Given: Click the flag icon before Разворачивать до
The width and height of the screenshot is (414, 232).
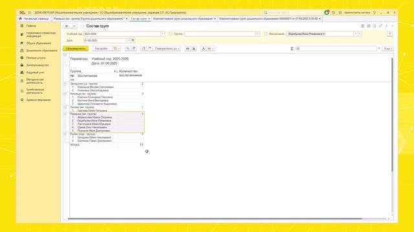Looking at the screenshot, I should click(149, 49).
